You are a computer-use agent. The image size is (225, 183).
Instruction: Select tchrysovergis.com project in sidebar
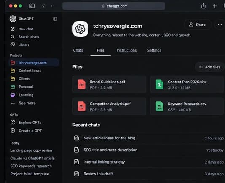(34, 63)
